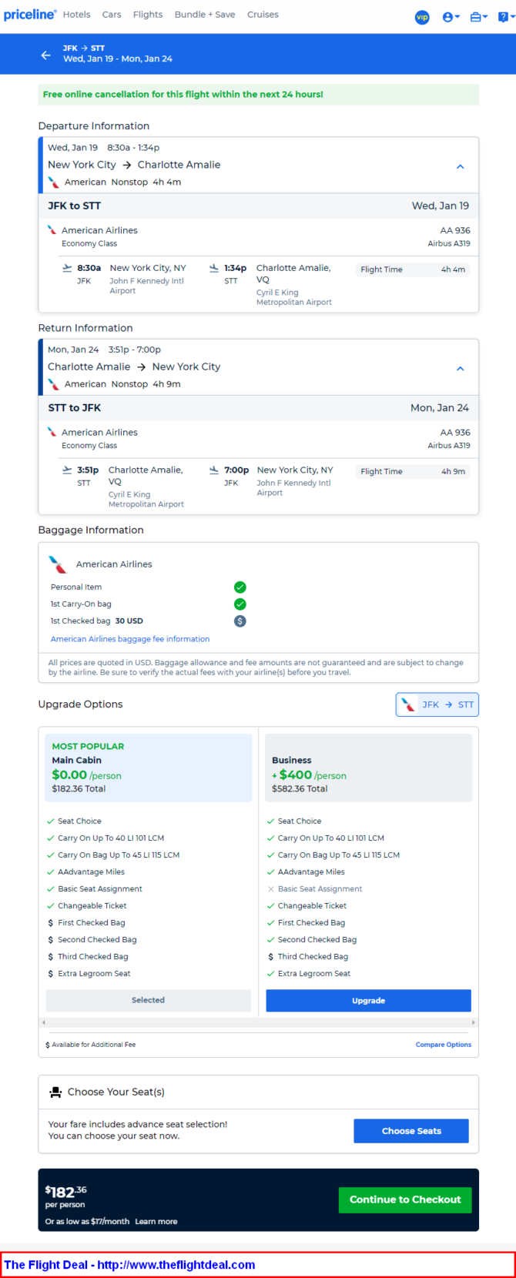The image size is (516, 1278).
Task: Select the Main Cabin fare card
Action: 149,768
